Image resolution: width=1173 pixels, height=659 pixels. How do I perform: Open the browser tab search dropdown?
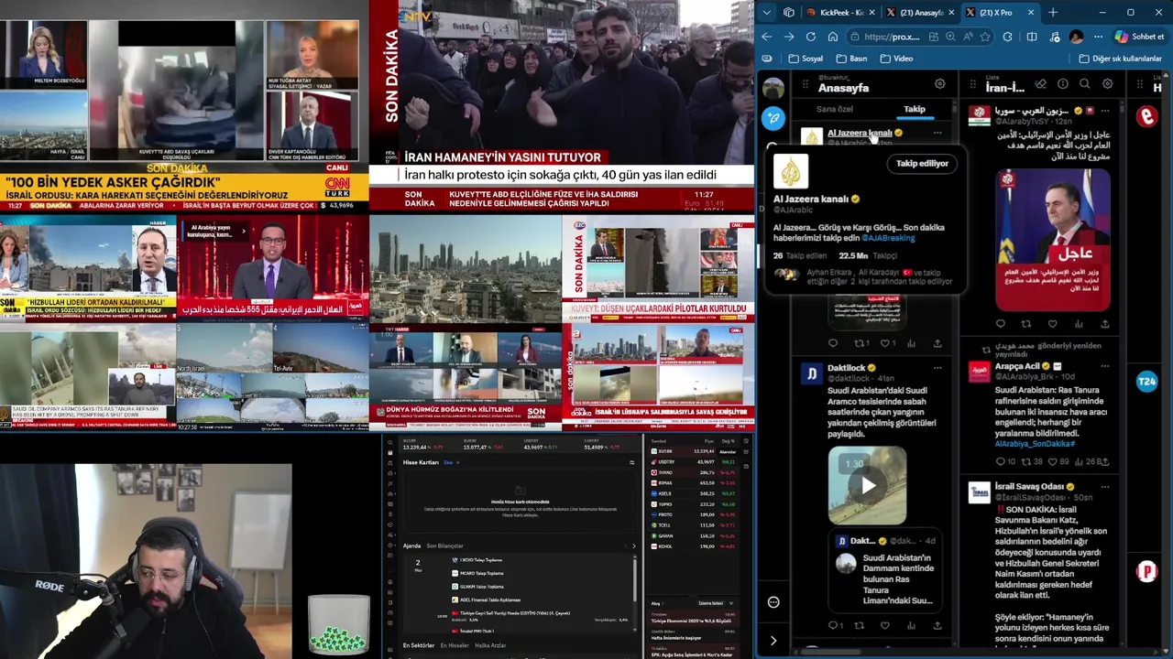point(766,13)
